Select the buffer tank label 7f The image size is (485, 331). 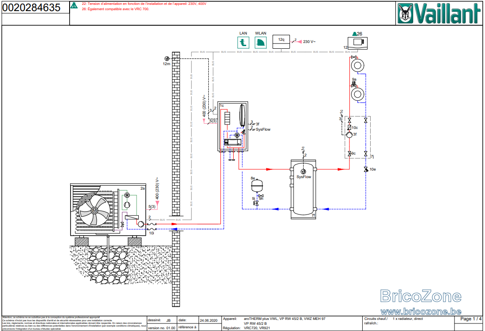(313, 215)
